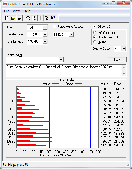Screen dimensions: 132x169
Task: Click the 8192.0 transfer size row label
Action: click(11, 145)
